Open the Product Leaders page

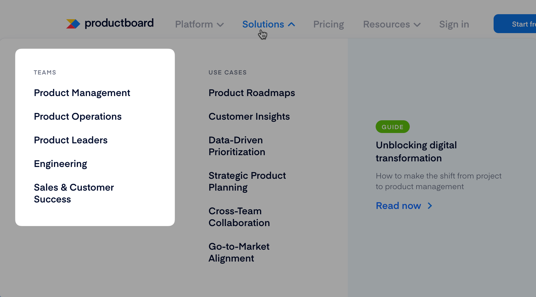(x=71, y=140)
